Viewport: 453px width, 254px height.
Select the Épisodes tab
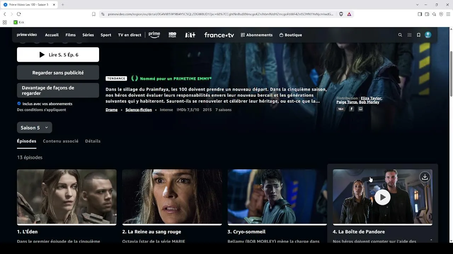point(27,141)
